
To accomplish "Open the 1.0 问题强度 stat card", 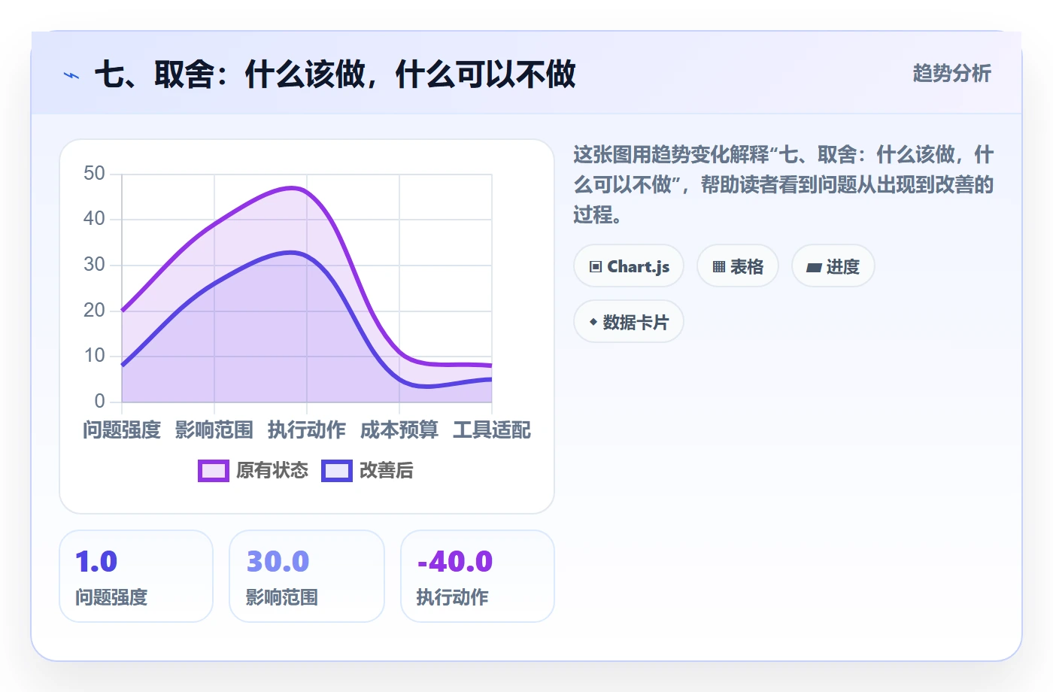I will 136,576.
